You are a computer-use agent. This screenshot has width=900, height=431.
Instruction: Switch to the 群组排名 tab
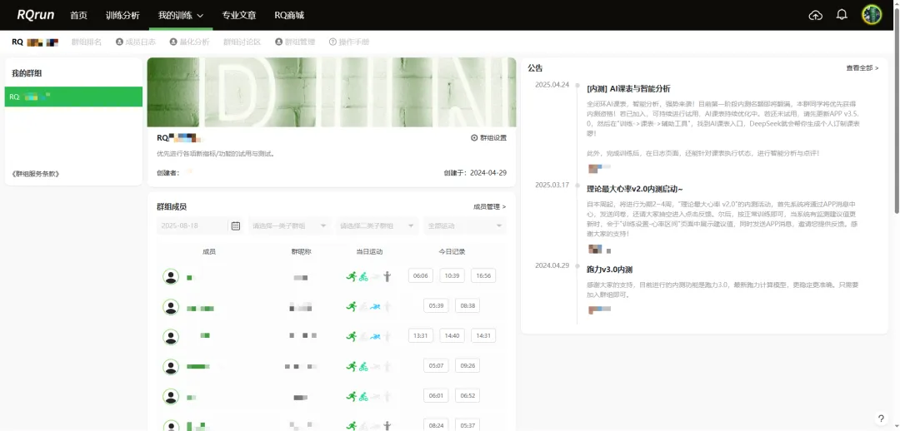(86, 41)
